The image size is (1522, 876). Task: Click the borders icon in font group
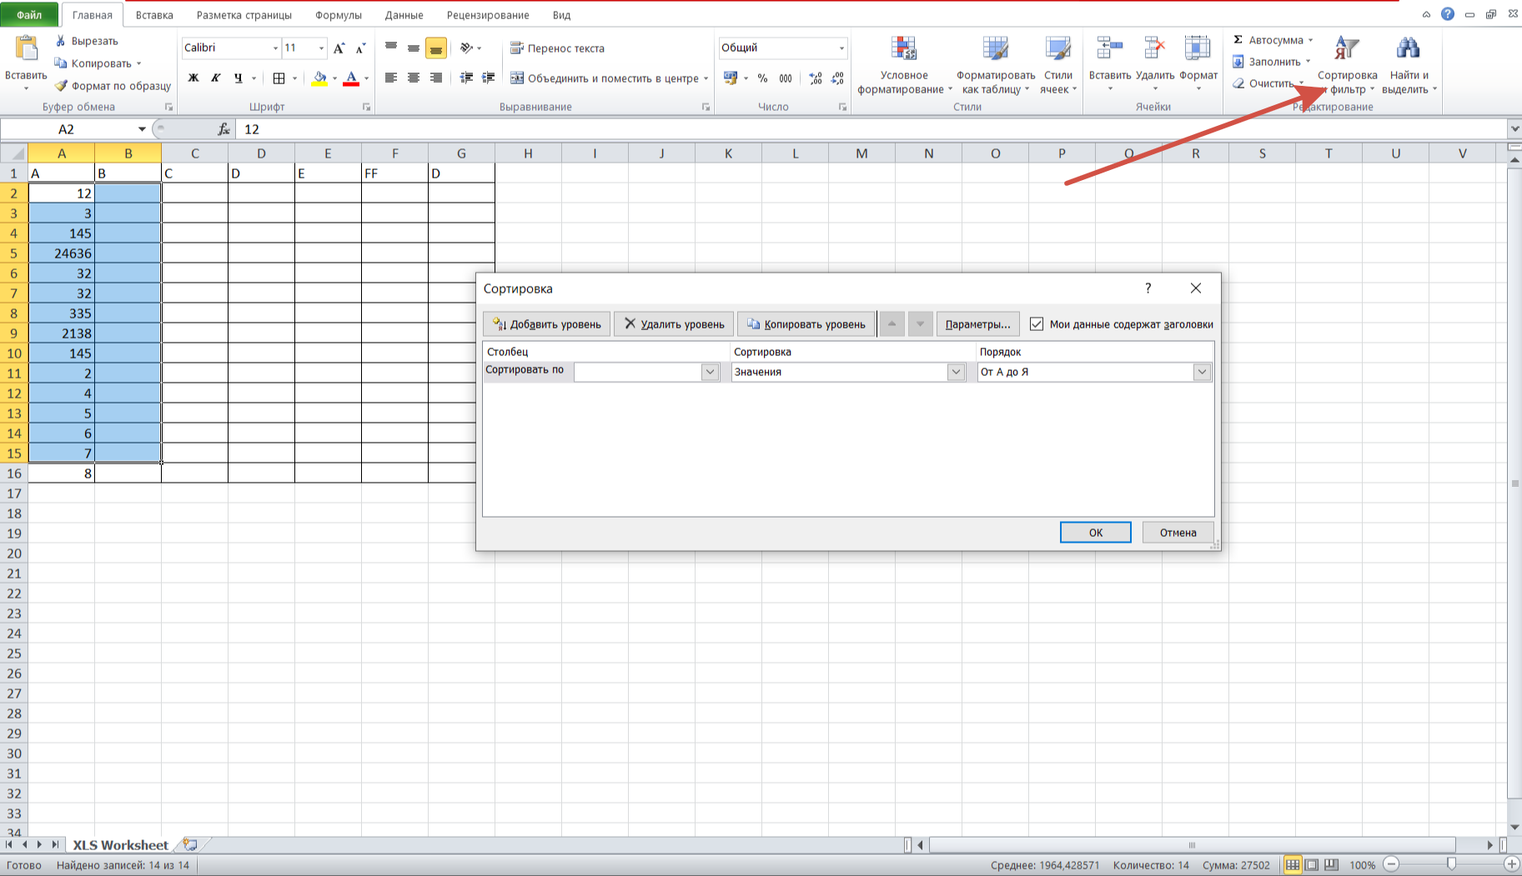click(279, 78)
